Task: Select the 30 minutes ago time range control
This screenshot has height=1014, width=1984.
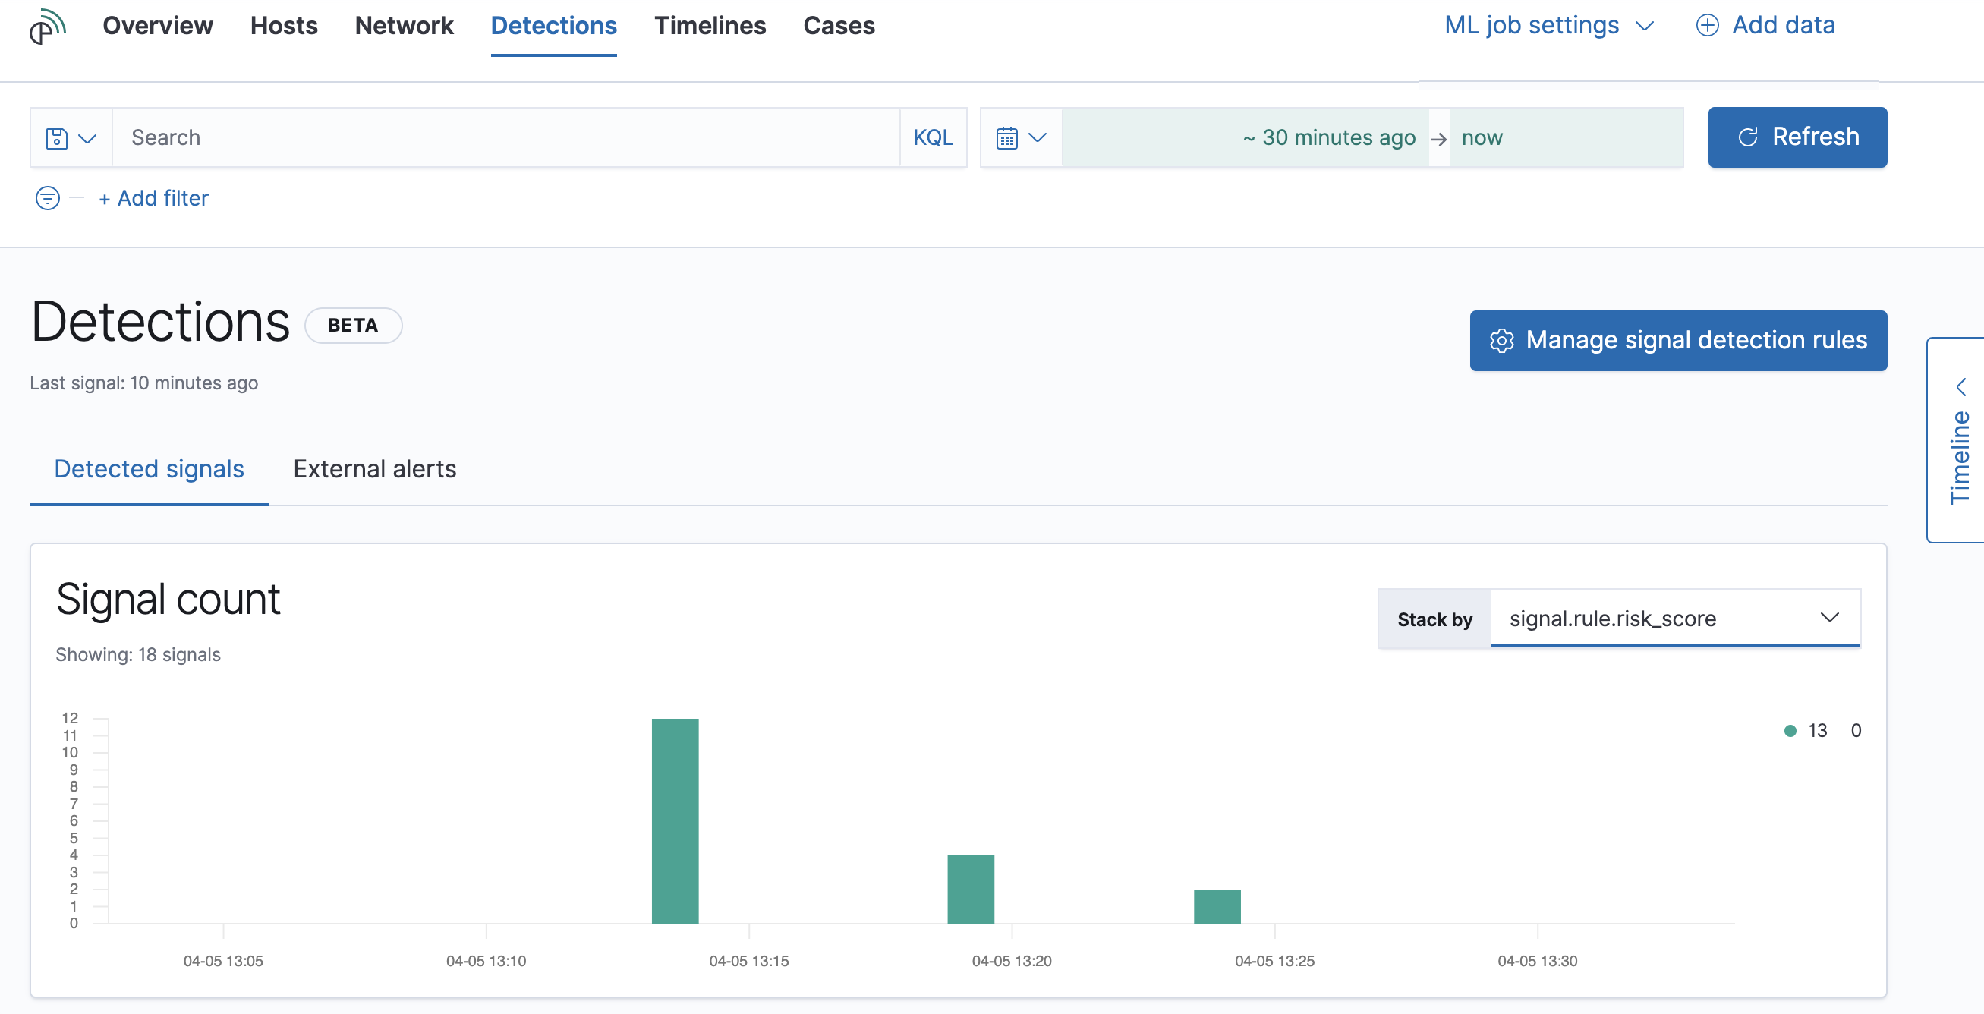Action: click(1328, 137)
